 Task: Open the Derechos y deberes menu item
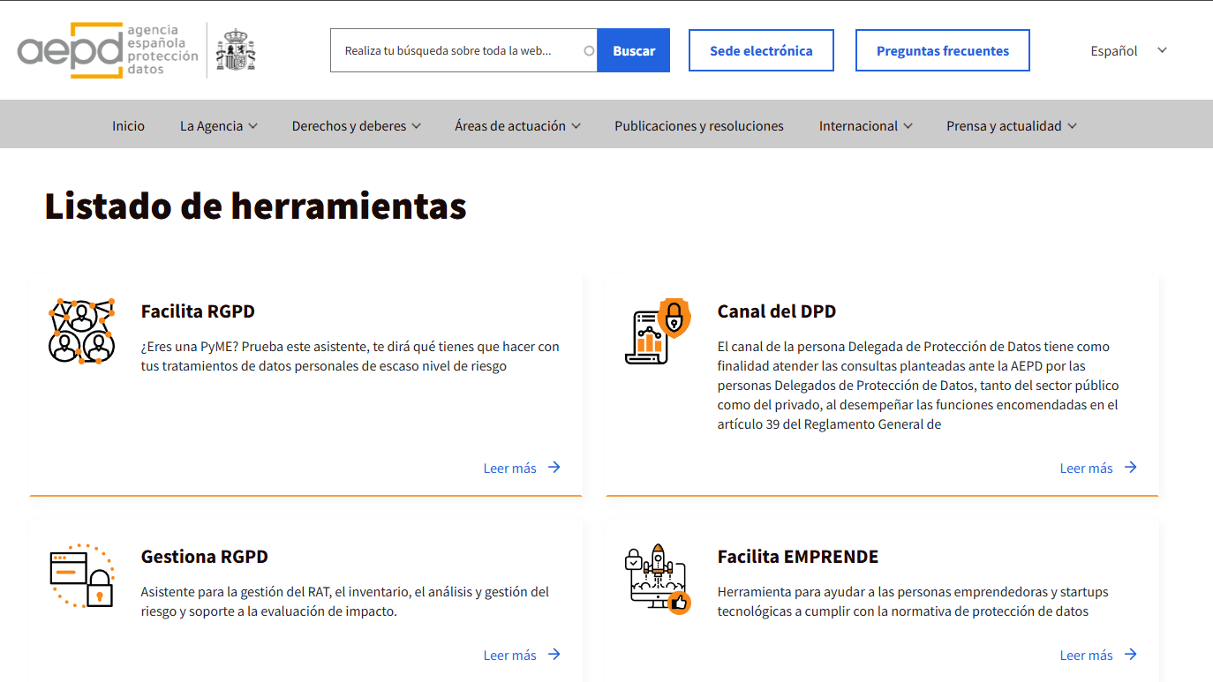pos(349,126)
